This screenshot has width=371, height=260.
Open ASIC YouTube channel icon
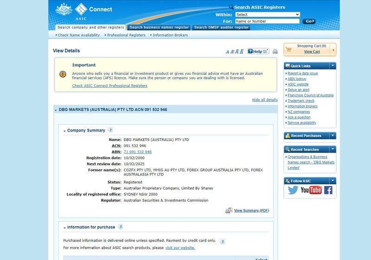[311, 190]
